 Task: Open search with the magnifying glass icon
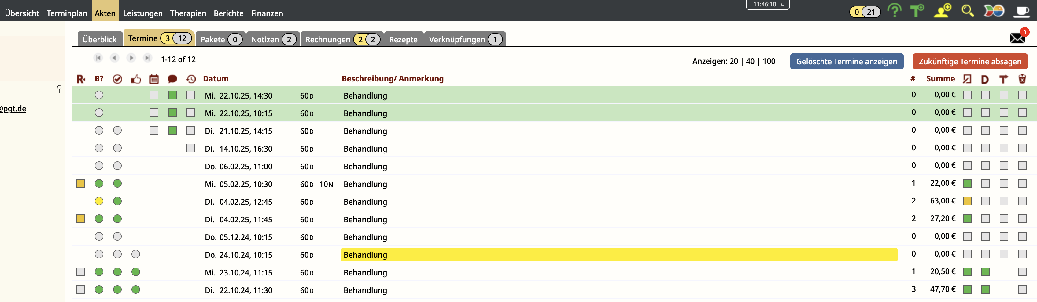pyautogui.click(x=967, y=11)
